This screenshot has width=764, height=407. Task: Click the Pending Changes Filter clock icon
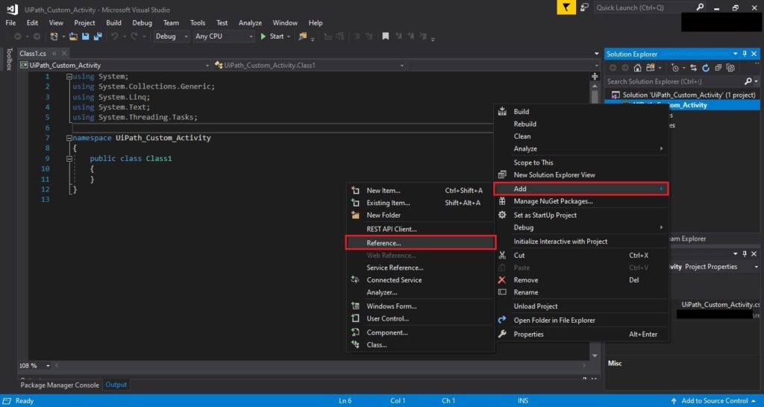(674, 68)
